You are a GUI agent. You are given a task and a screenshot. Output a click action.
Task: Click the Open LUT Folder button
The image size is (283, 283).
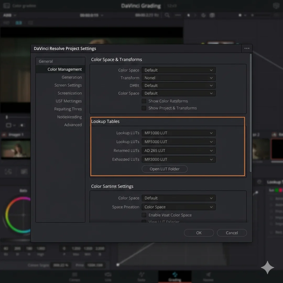pos(164,169)
